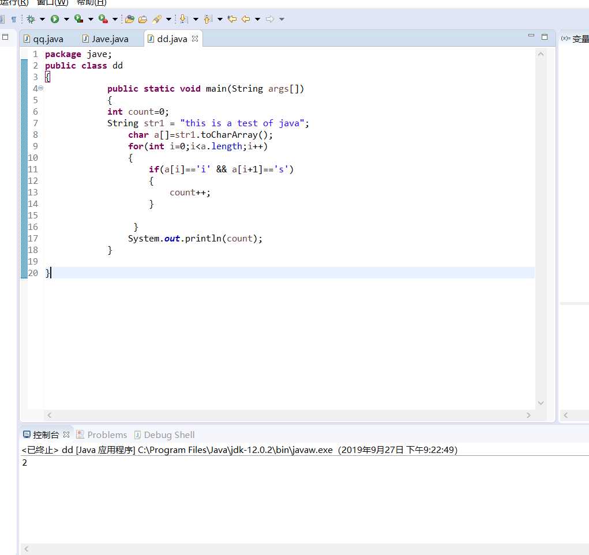Click line number 11 in the gutter
This screenshot has width=589, height=555.
pos(33,169)
